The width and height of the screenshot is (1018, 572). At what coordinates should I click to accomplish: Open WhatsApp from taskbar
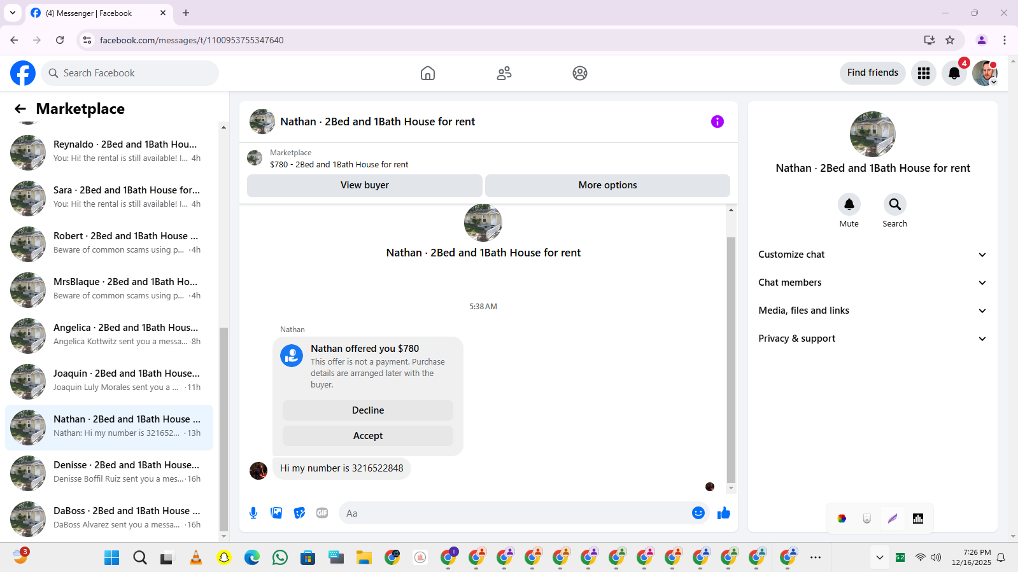pos(280,558)
